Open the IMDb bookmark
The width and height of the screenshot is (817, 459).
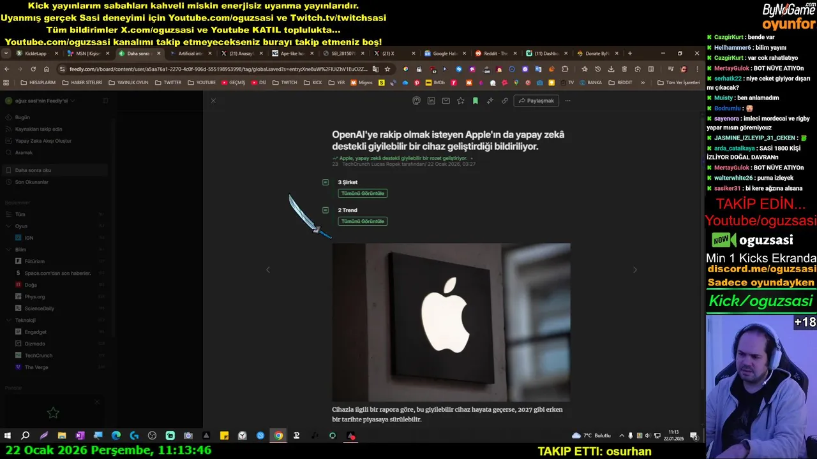[x=434, y=83]
